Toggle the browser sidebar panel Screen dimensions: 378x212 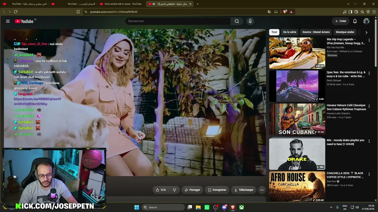pyautogui.click(x=351, y=12)
